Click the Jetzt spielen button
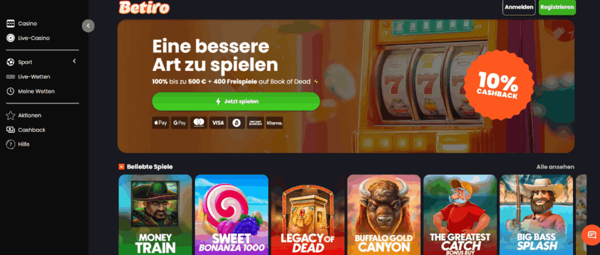This screenshot has height=255, width=600. 236,102
